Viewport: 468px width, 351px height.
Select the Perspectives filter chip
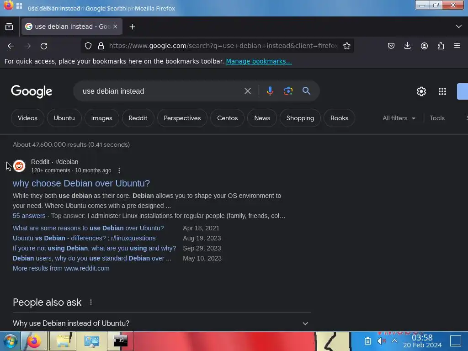(x=182, y=118)
